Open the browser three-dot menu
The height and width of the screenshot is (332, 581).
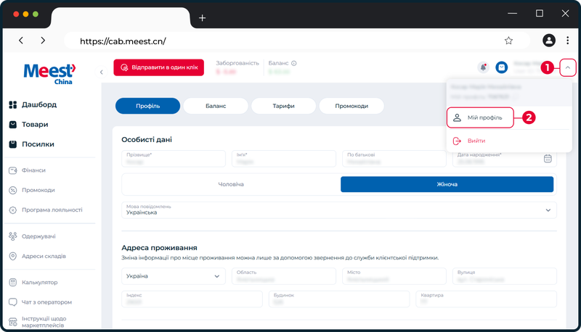pos(567,41)
